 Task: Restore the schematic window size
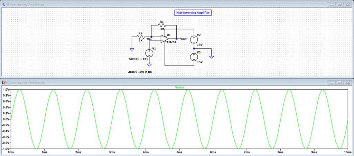[x=339, y=4]
